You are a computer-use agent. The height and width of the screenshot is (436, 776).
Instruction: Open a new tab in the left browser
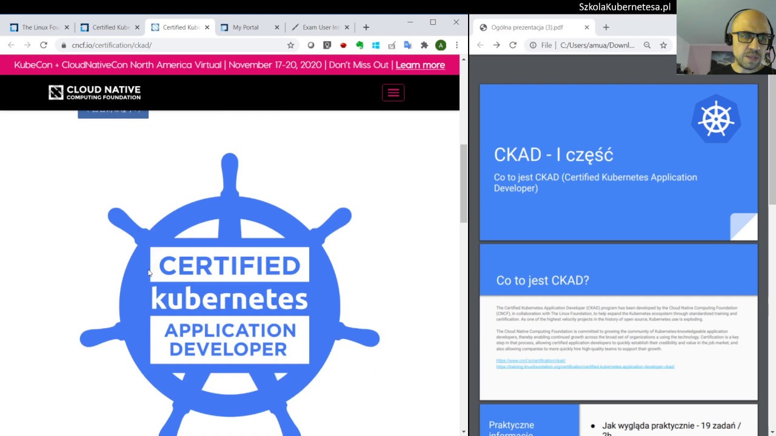click(x=366, y=27)
